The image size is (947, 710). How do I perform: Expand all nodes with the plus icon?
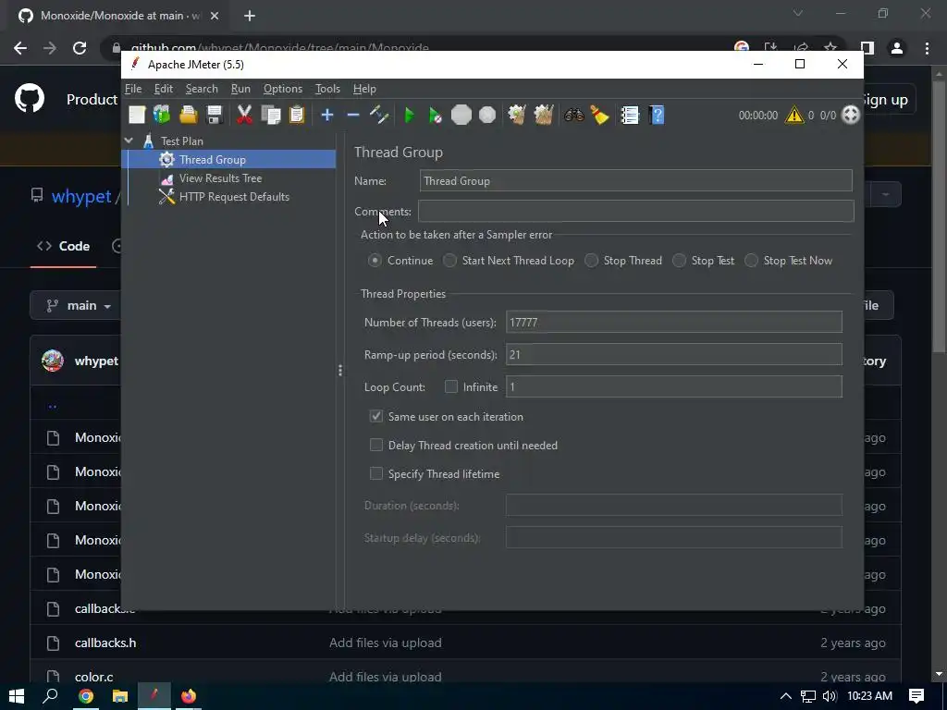pyautogui.click(x=326, y=115)
